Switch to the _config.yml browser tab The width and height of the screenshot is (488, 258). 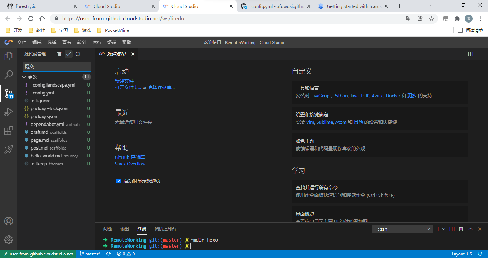coord(275,6)
